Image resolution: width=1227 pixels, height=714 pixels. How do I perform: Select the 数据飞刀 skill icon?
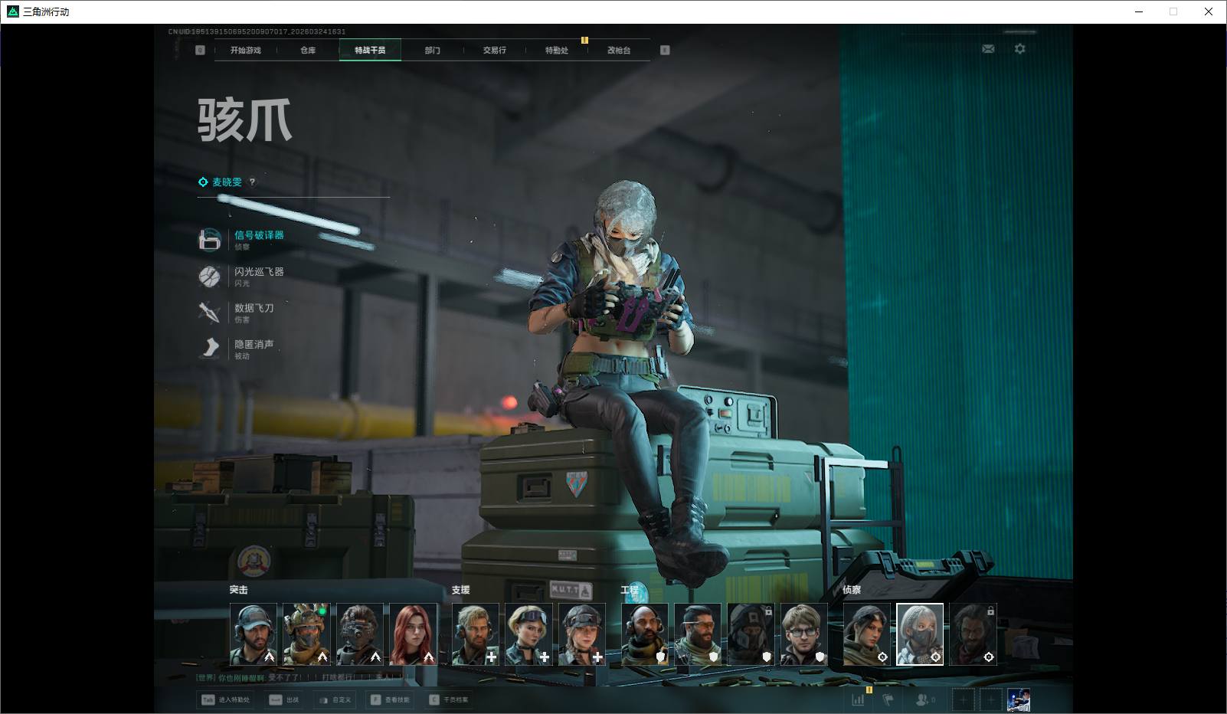click(210, 313)
